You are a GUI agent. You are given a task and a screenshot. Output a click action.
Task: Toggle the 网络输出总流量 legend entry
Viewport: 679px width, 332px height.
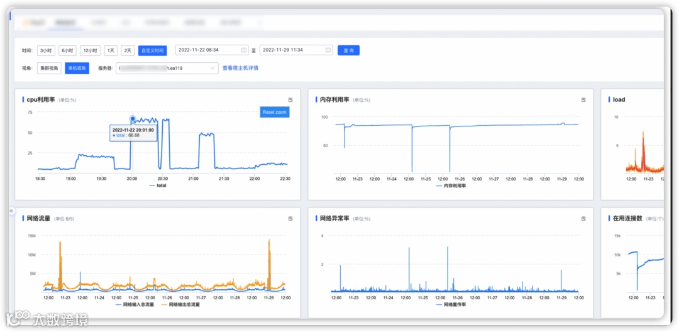[180, 305]
